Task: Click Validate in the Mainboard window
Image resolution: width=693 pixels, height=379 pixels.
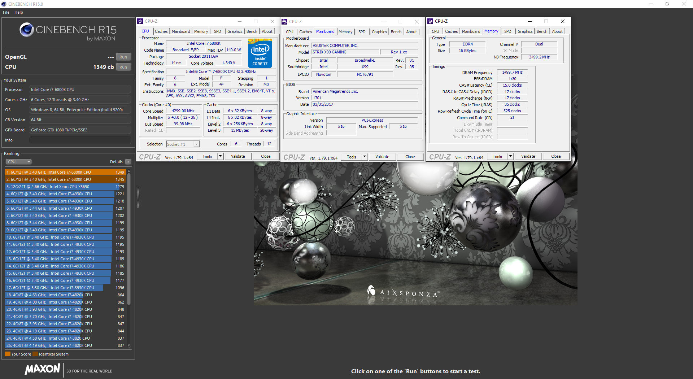Action: pos(382,157)
